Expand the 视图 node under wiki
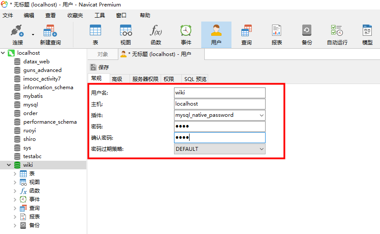 click(x=15, y=182)
